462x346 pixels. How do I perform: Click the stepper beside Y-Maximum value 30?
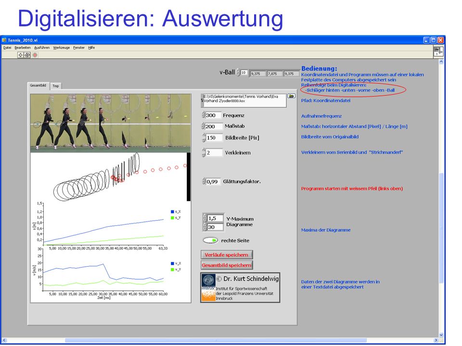pyautogui.click(x=205, y=227)
